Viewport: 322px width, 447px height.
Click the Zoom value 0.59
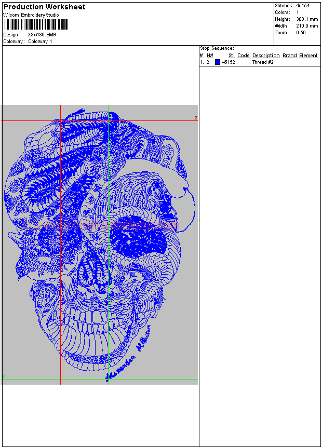point(301,33)
